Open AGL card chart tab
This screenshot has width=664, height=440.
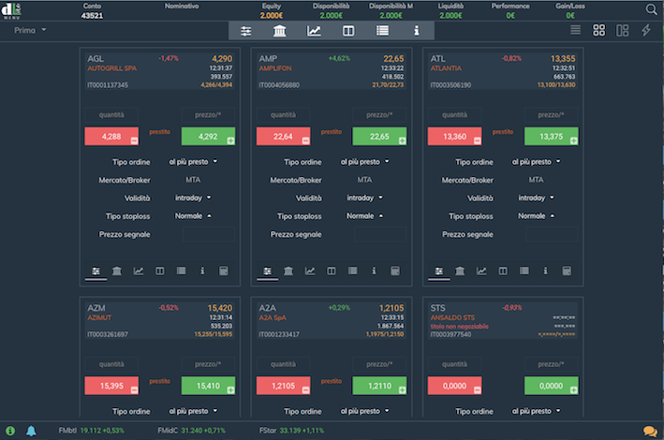click(x=139, y=271)
